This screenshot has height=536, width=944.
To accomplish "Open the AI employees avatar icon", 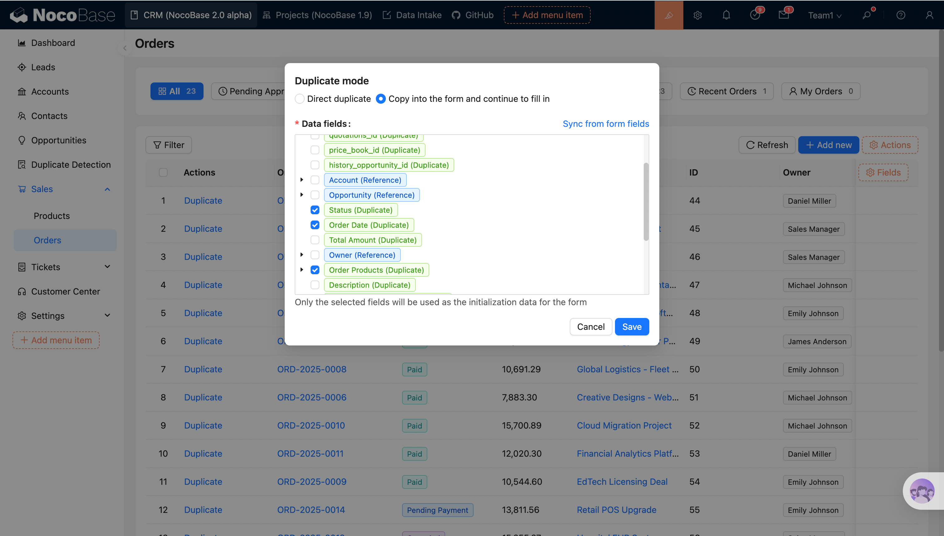I will coord(922,491).
